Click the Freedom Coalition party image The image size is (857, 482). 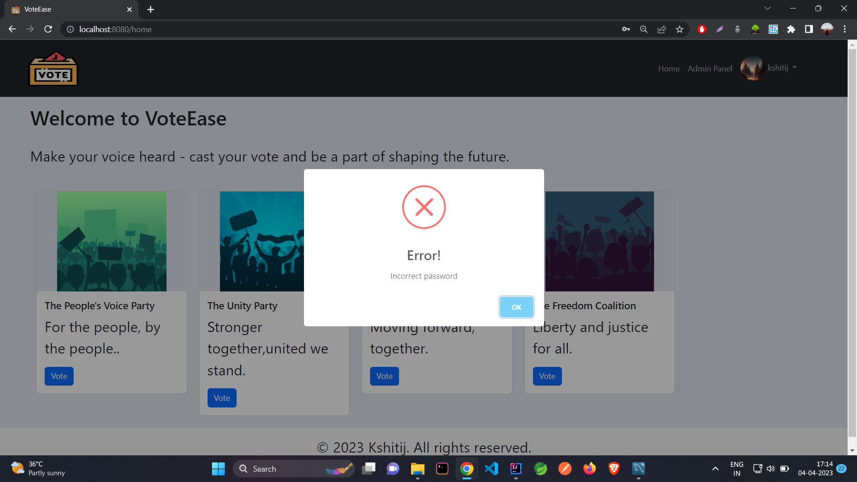pos(599,241)
